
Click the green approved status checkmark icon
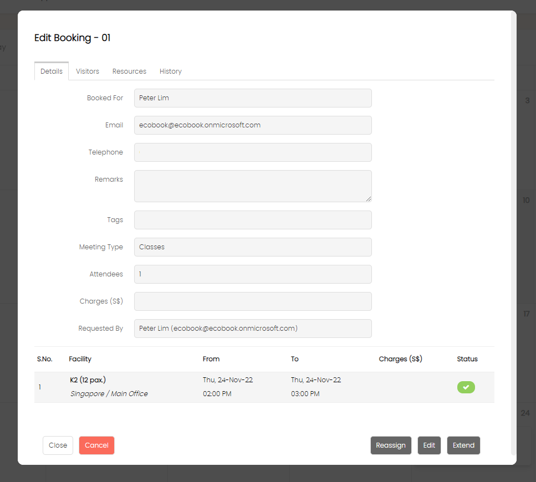point(466,387)
